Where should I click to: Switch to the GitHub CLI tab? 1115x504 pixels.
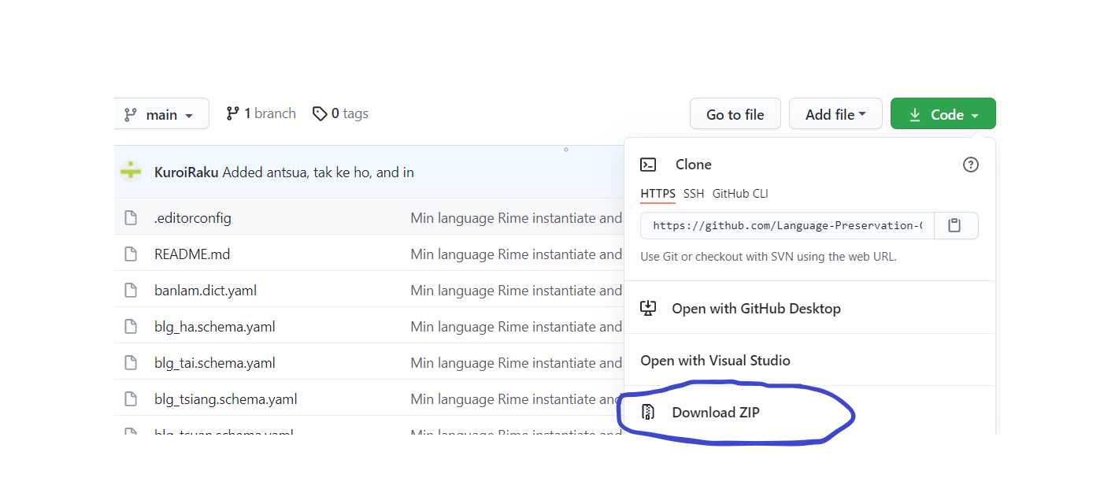coord(740,194)
